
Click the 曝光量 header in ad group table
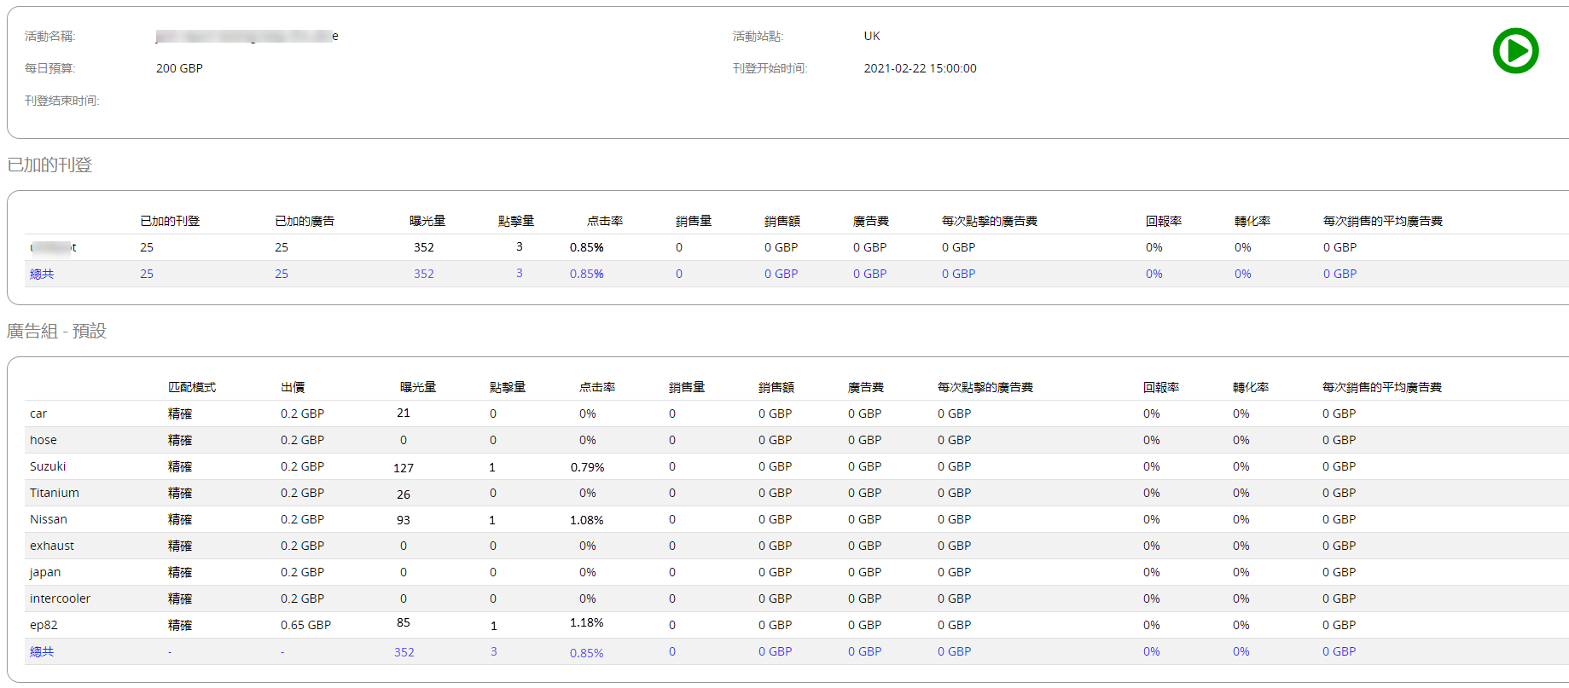[418, 387]
